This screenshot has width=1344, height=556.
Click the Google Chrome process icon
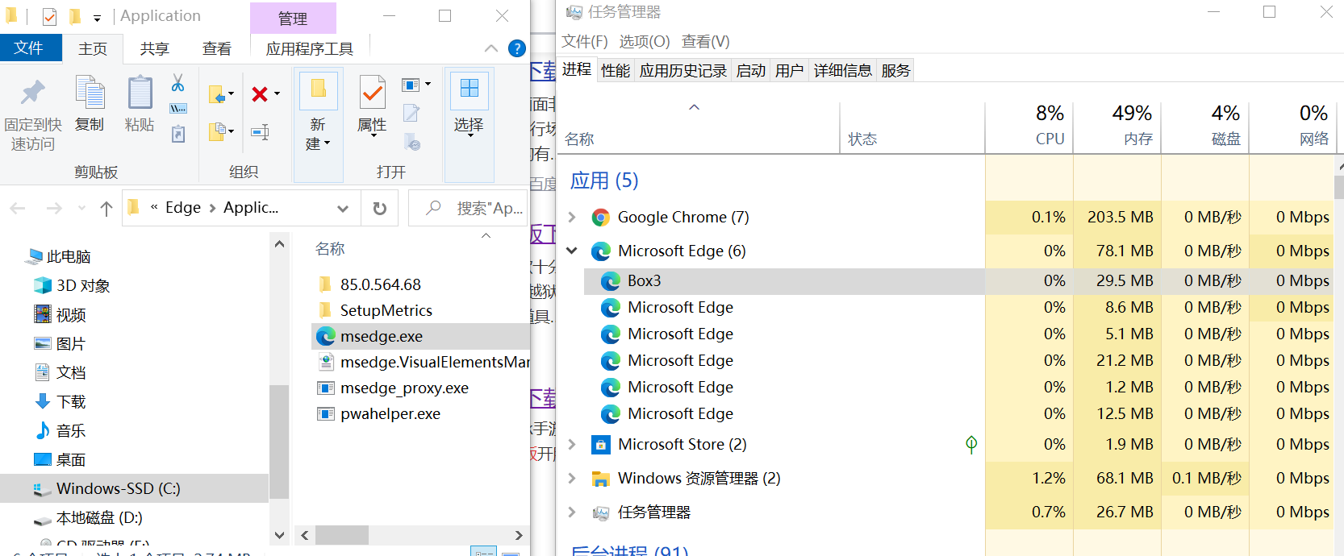(601, 218)
